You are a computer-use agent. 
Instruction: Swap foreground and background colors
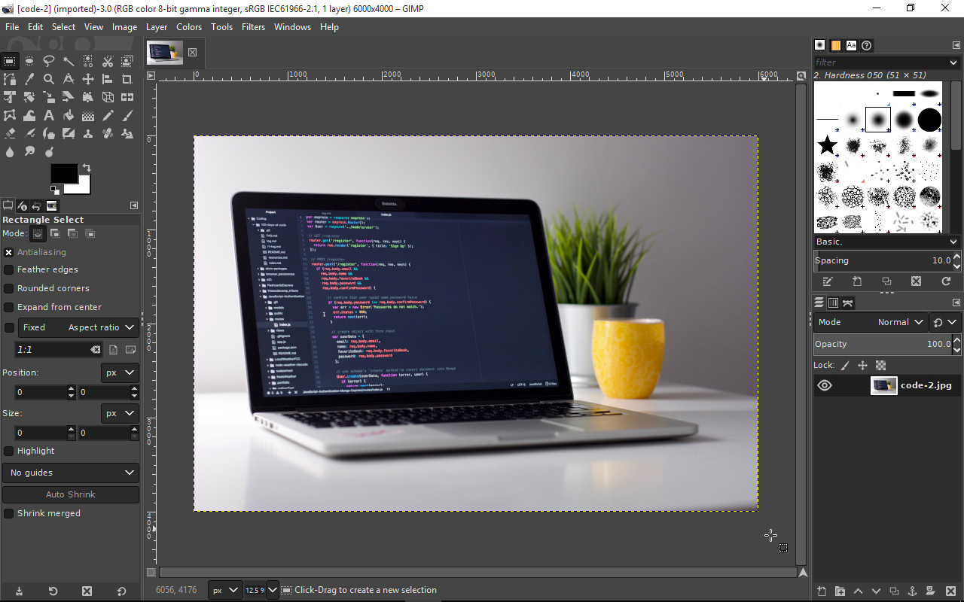[x=87, y=168]
